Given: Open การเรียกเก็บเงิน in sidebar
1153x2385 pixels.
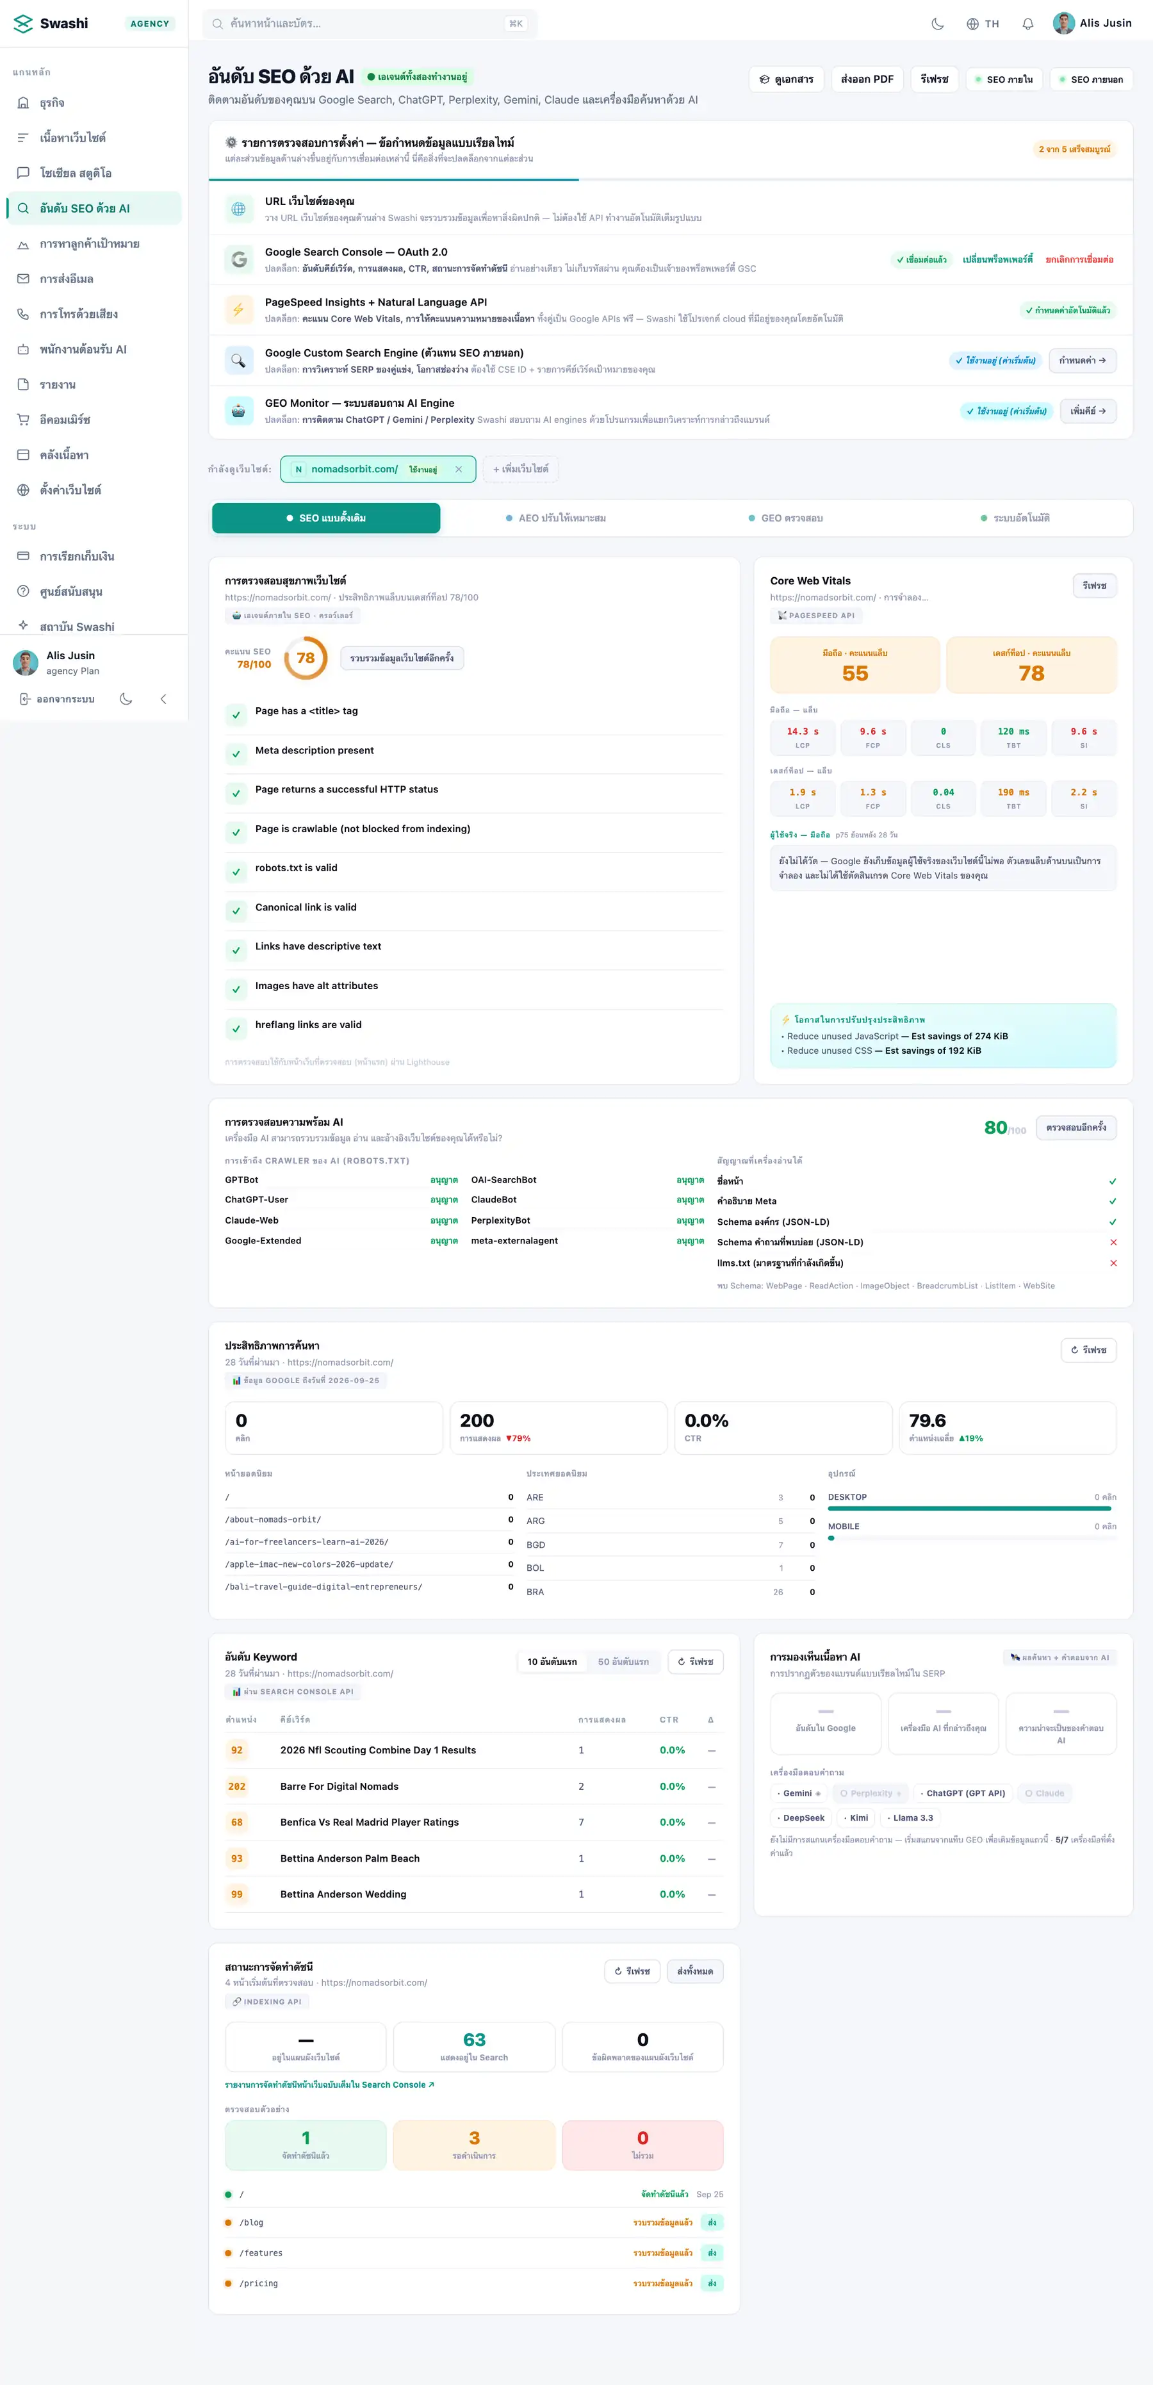Looking at the screenshot, I should [x=94, y=557].
